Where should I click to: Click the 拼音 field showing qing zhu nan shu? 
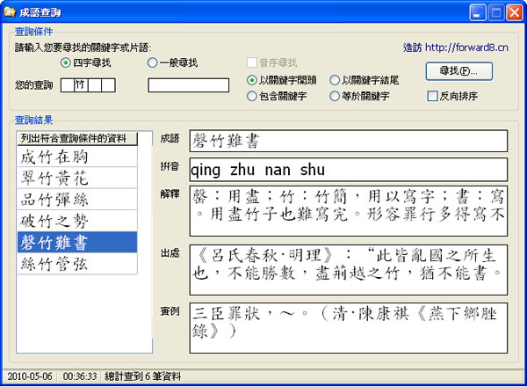348,169
